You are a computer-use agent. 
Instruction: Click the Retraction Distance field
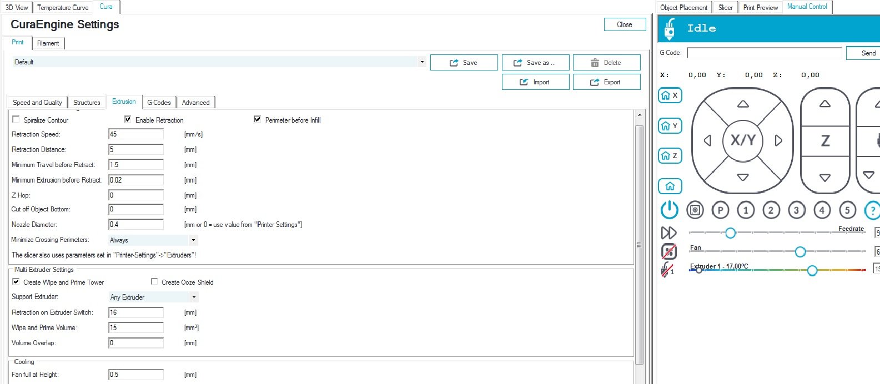(x=136, y=149)
